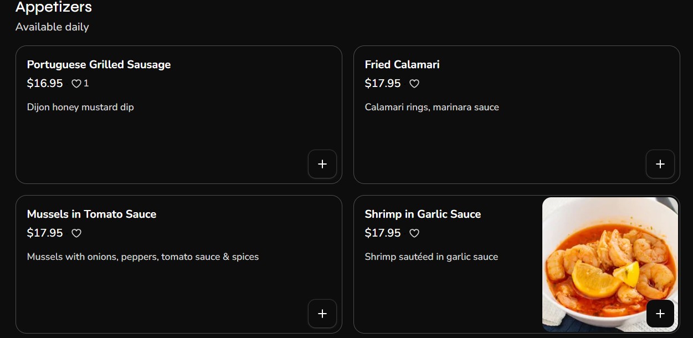Click the Available daily subtitle

[52, 27]
